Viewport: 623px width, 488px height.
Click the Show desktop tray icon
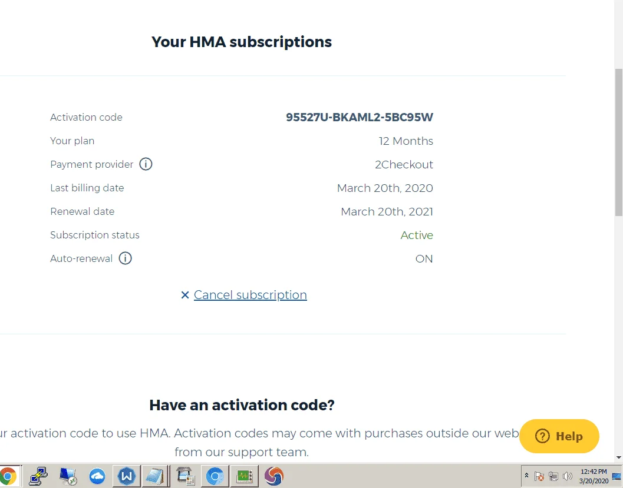coord(617,476)
